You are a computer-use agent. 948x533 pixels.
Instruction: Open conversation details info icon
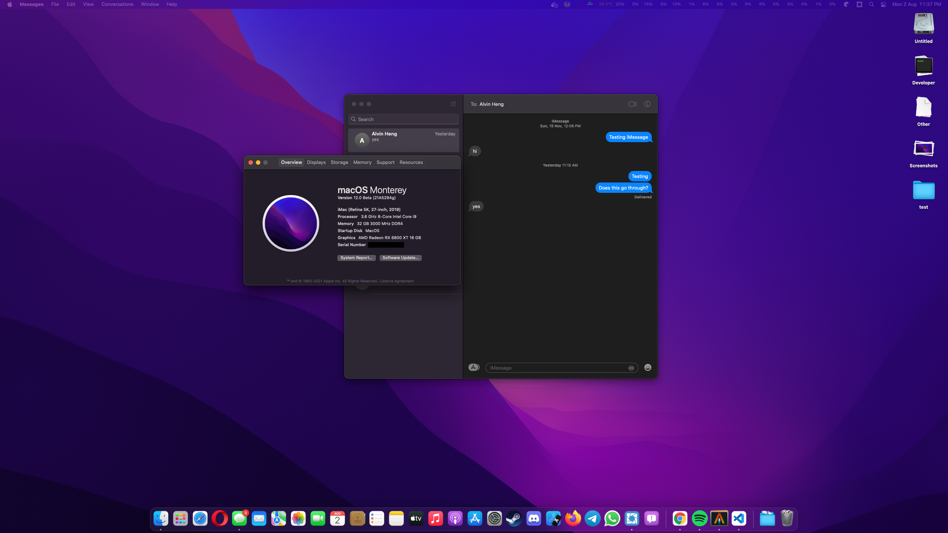coord(647,104)
